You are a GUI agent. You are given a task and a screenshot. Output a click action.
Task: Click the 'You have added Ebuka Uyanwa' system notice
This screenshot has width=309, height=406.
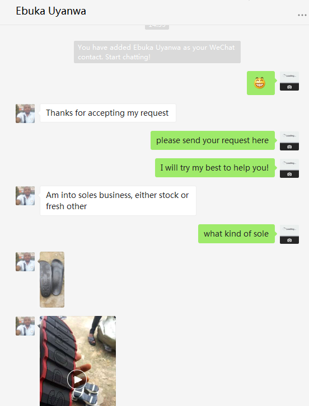tap(157, 52)
